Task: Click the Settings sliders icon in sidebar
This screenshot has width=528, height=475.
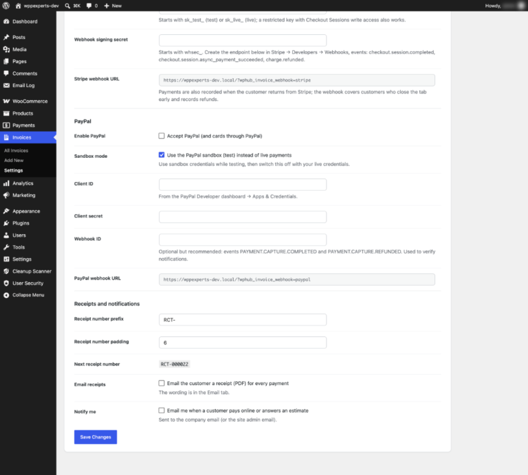Action: 6,259
